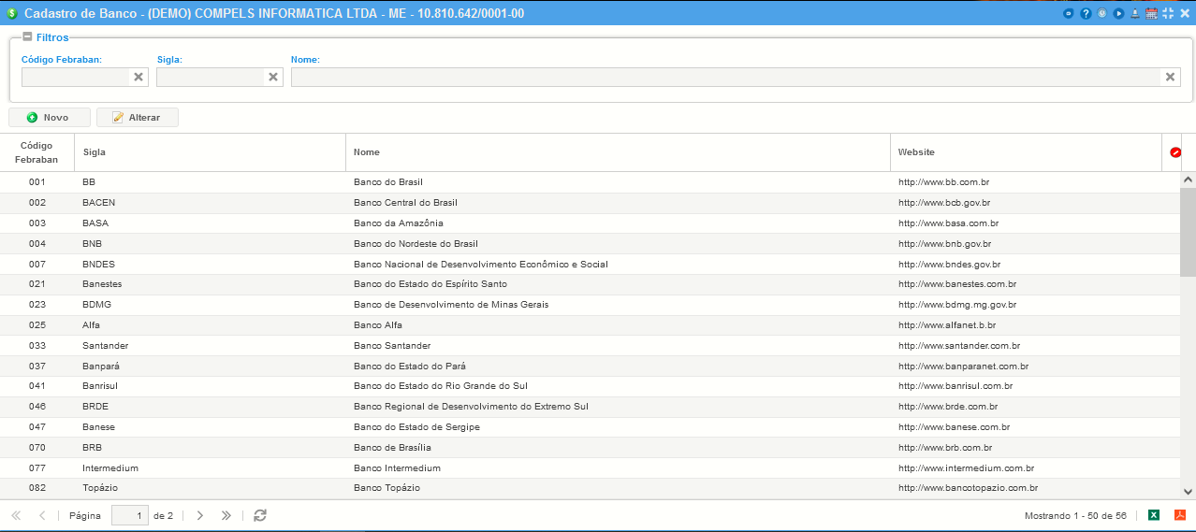
Task: Click the play video tutorial icon
Action: [x=1118, y=13]
